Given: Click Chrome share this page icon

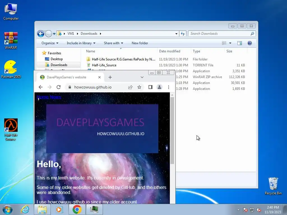Looking at the screenshot, I should pyautogui.click(x=130, y=87).
